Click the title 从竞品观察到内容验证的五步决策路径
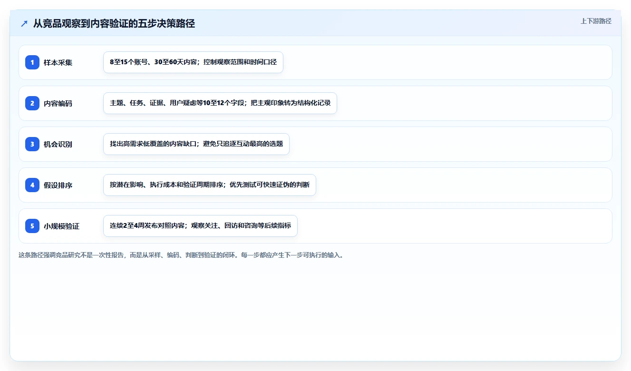This screenshot has width=631, height=371. (x=114, y=23)
